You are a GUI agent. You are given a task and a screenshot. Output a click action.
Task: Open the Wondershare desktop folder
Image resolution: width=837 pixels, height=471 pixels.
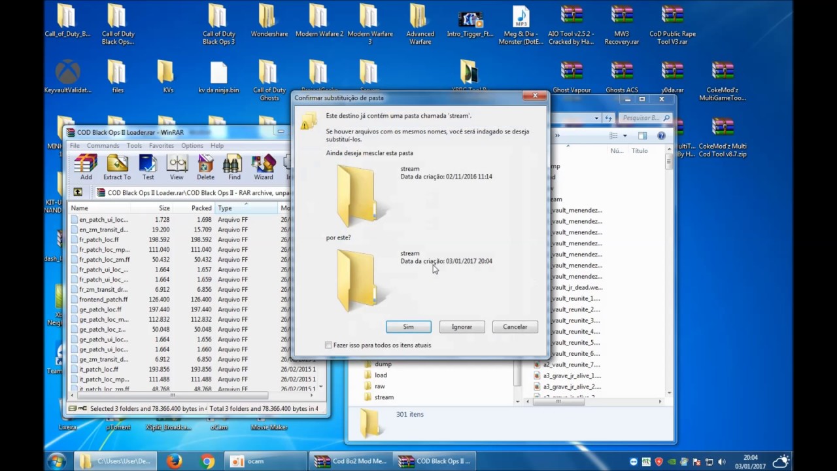point(269,21)
